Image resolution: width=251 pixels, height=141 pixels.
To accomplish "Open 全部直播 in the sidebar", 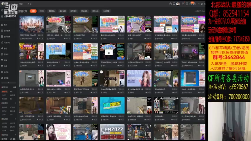I will point(6,31).
